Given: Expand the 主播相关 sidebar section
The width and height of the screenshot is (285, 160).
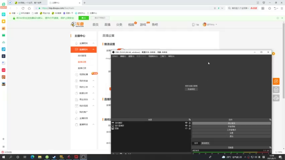Looking at the screenshot, I should pyautogui.click(x=84, y=43).
